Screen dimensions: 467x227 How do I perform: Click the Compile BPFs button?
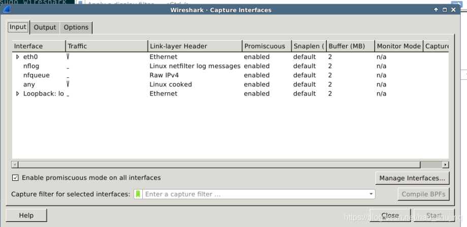(423, 194)
